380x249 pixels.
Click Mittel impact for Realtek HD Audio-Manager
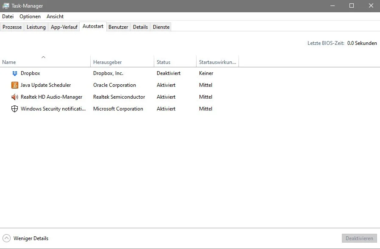click(205, 97)
